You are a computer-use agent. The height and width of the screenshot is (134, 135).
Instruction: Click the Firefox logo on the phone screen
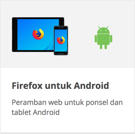coord(61,40)
